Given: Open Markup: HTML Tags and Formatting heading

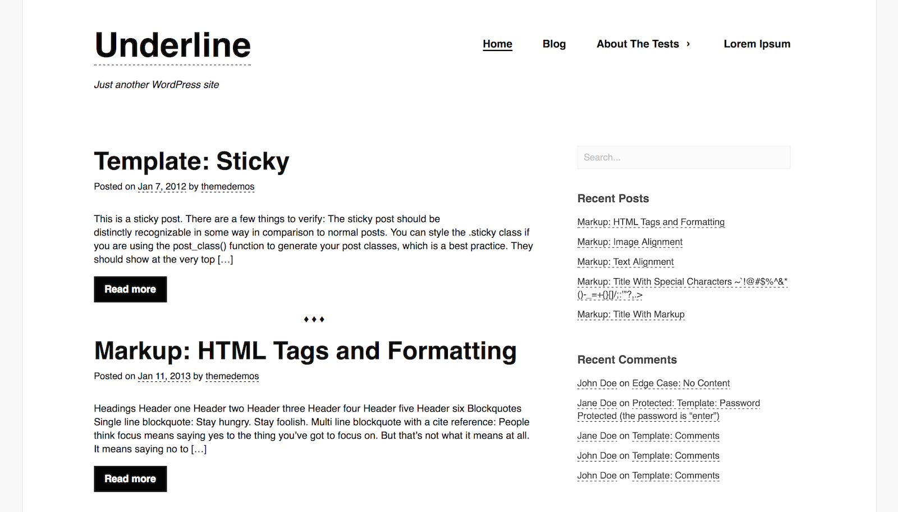Looking at the screenshot, I should click(x=305, y=351).
